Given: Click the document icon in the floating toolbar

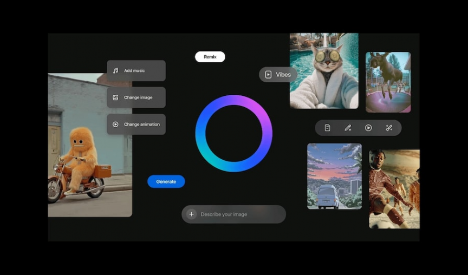Looking at the screenshot, I should tap(327, 128).
